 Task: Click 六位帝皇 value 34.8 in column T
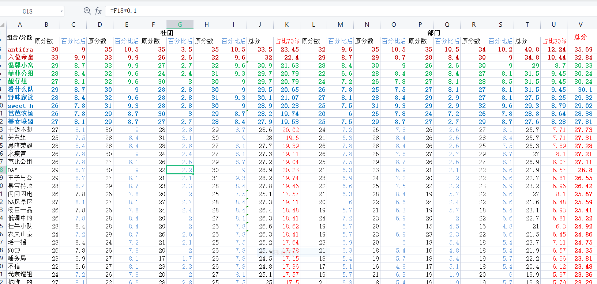(x=527, y=57)
